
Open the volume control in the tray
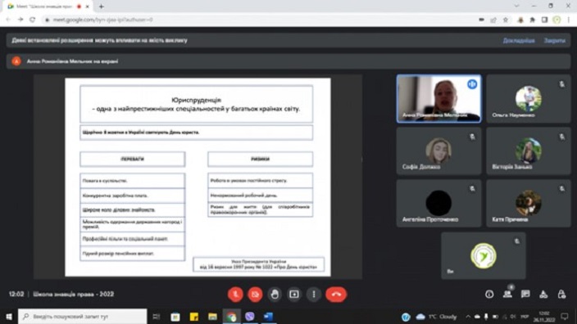tap(513, 317)
